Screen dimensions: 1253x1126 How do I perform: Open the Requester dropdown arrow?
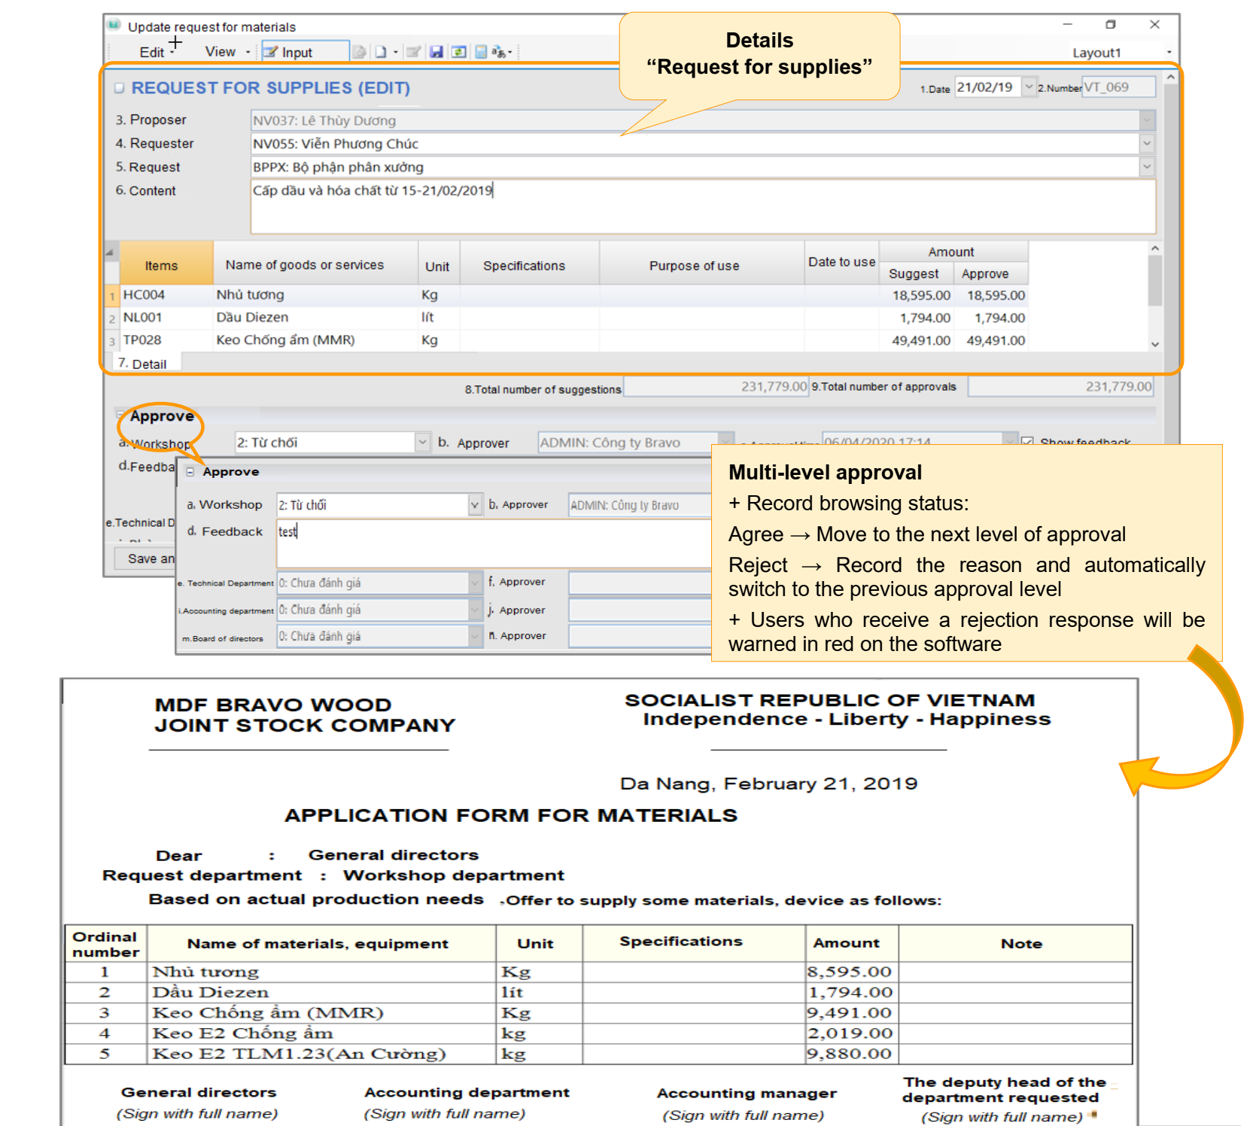click(x=1147, y=143)
